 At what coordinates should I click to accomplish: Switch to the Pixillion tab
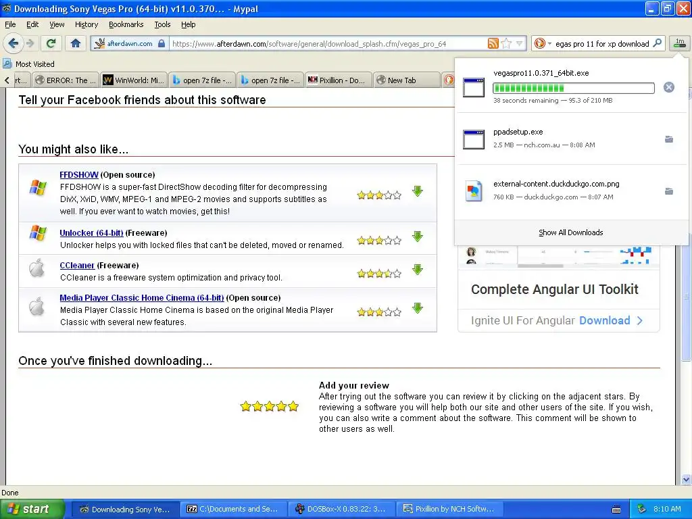(338, 80)
